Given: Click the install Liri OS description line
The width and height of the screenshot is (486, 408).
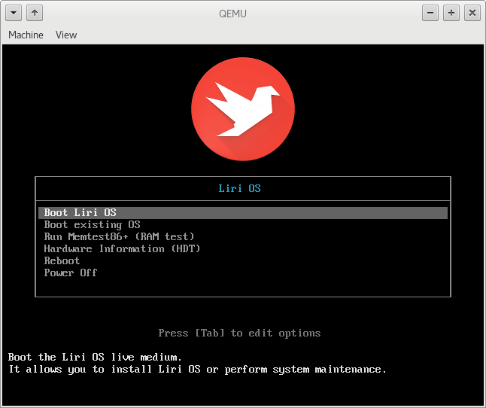Looking at the screenshot, I should click(x=197, y=369).
